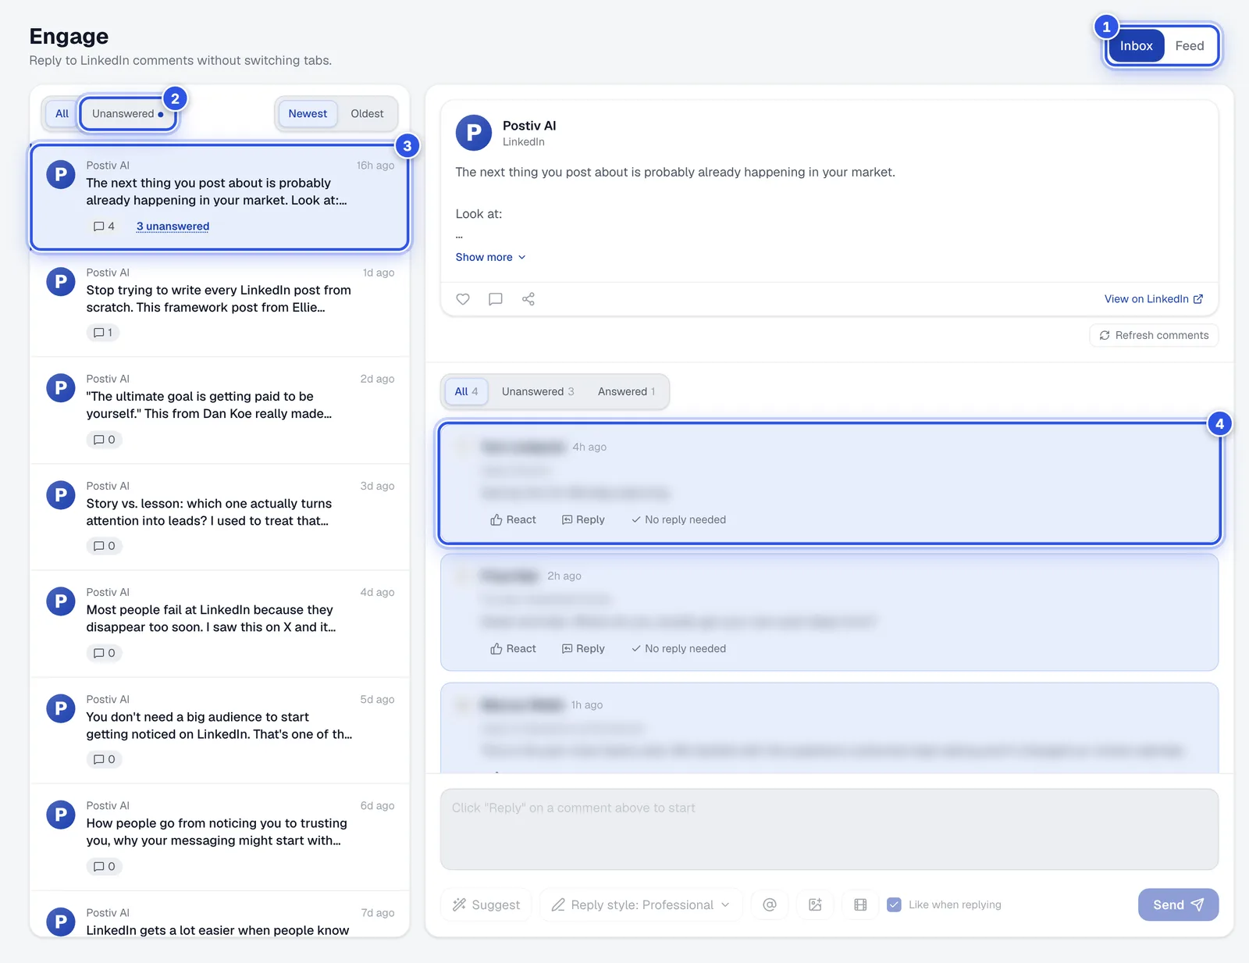
Task: Mark 2h ago comment No reply needed
Action: [678, 648]
